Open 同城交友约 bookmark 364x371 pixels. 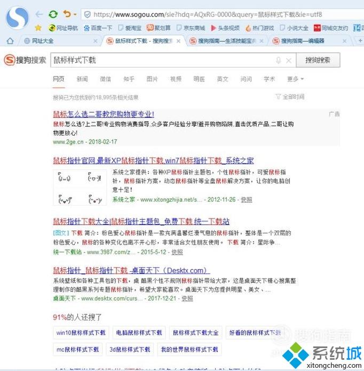tap(331, 28)
